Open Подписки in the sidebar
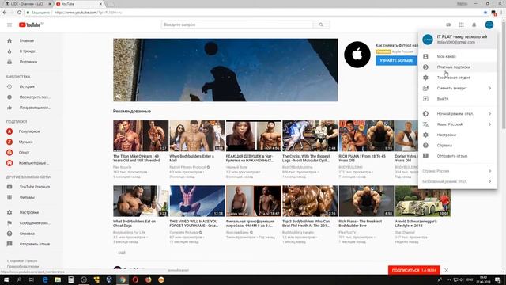Viewport: 506px width, 285px height. point(32,62)
